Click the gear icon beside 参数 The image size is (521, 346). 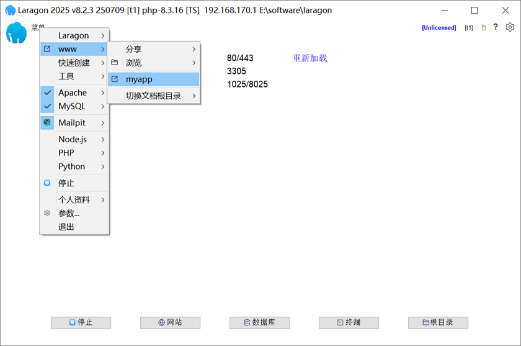click(47, 213)
